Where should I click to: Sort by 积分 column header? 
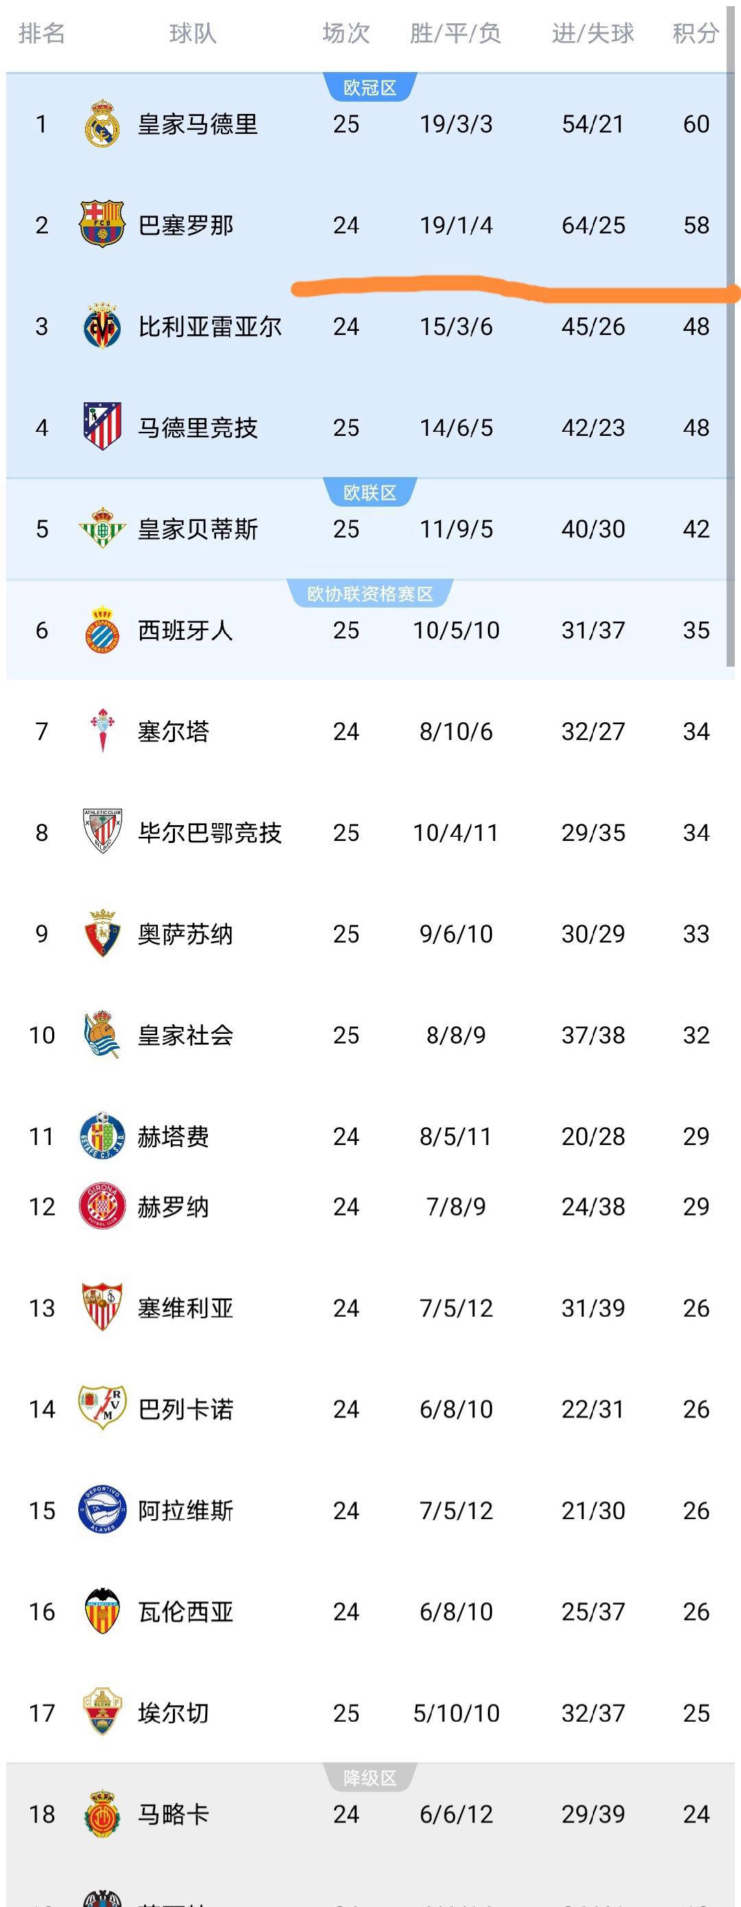click(x=695, y=34)
